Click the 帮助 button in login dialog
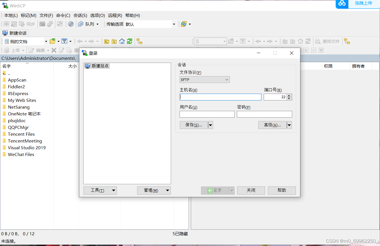Screen dimensions: 380x246 (281, 190)
